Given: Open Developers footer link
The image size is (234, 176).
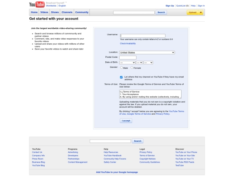Looking at the screenshot, I should click(x=73, y=156).
